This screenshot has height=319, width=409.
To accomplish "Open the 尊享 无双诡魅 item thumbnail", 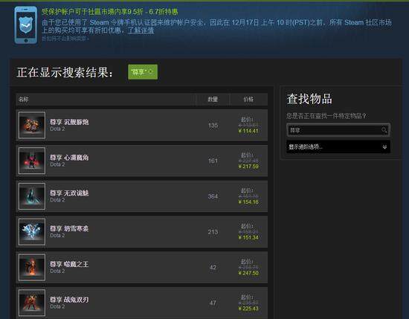I will 32,196.
